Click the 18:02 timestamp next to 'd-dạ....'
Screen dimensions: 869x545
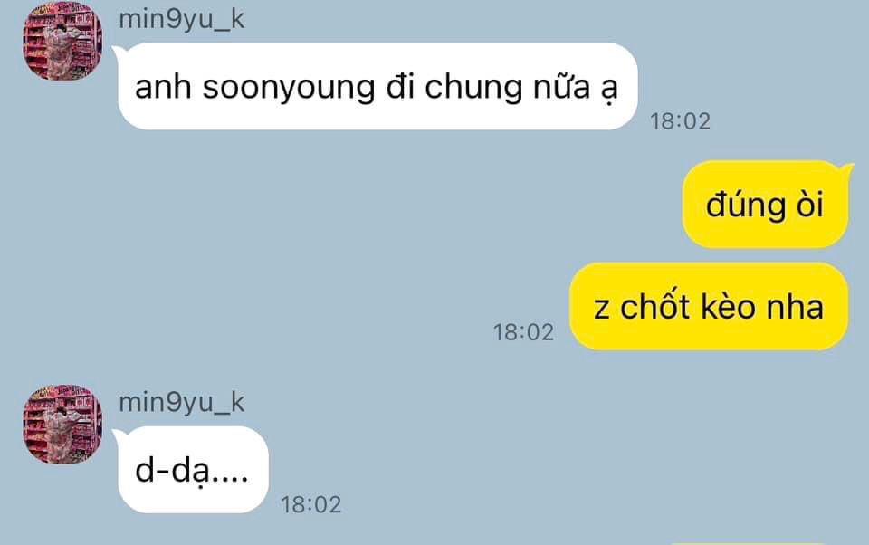tap(310, 504)
